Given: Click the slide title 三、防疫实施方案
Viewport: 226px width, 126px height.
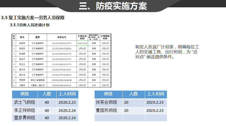Looking at the screenshot, I should tap(113, 6).
